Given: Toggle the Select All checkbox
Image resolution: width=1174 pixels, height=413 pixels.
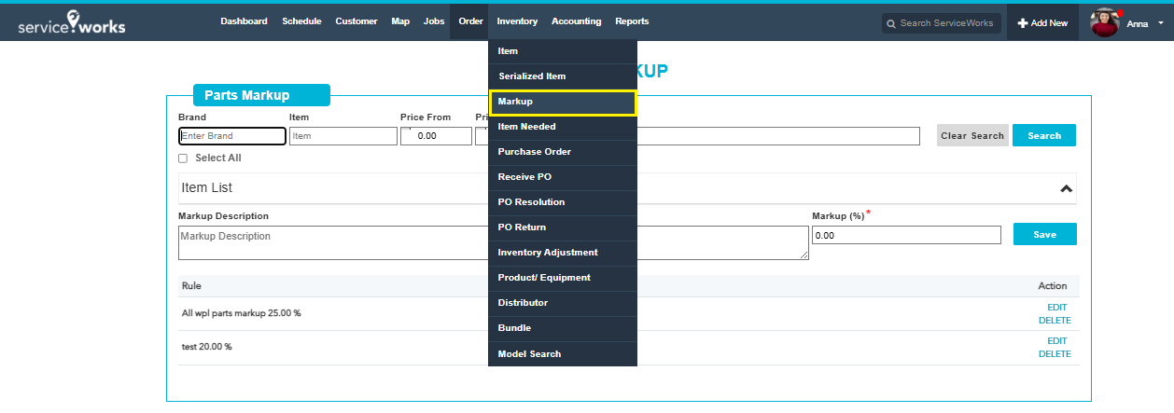Looking at the screenshot, I should (x=183, y=158).
